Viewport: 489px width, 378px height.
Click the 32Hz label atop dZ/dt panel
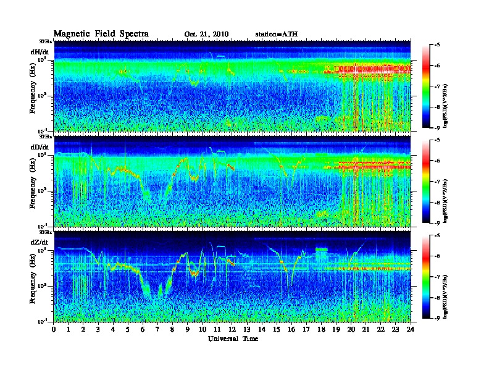(46, 232)
